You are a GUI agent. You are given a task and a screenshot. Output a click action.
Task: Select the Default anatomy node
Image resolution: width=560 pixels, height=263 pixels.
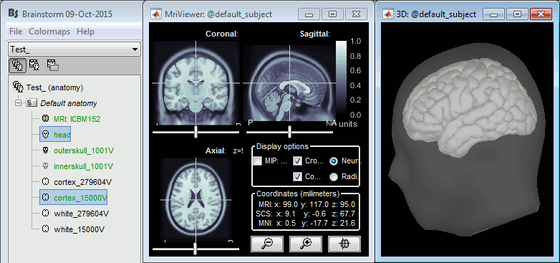[69, 103]
